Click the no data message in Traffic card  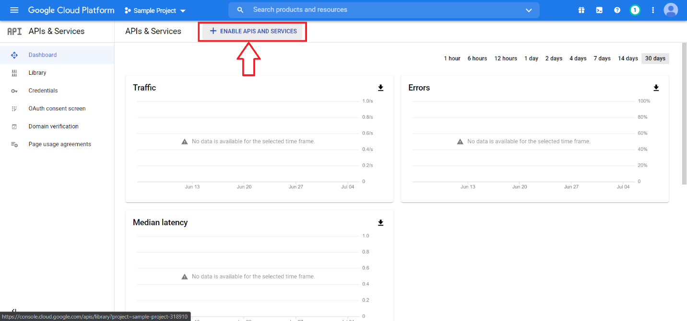[x=253, y=141]
